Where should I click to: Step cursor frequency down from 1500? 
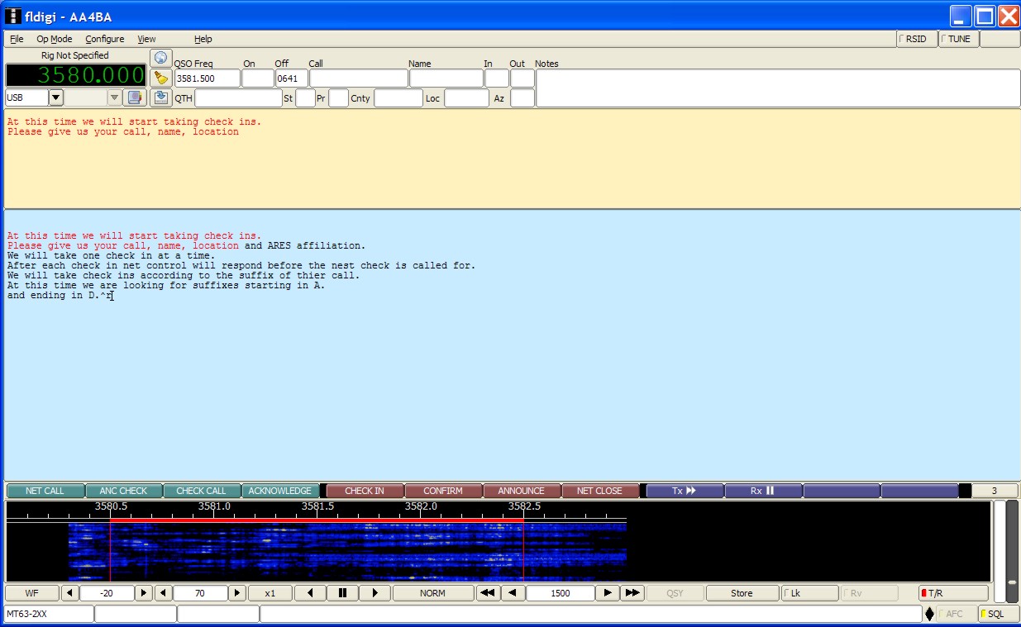(x=513, y=593)
